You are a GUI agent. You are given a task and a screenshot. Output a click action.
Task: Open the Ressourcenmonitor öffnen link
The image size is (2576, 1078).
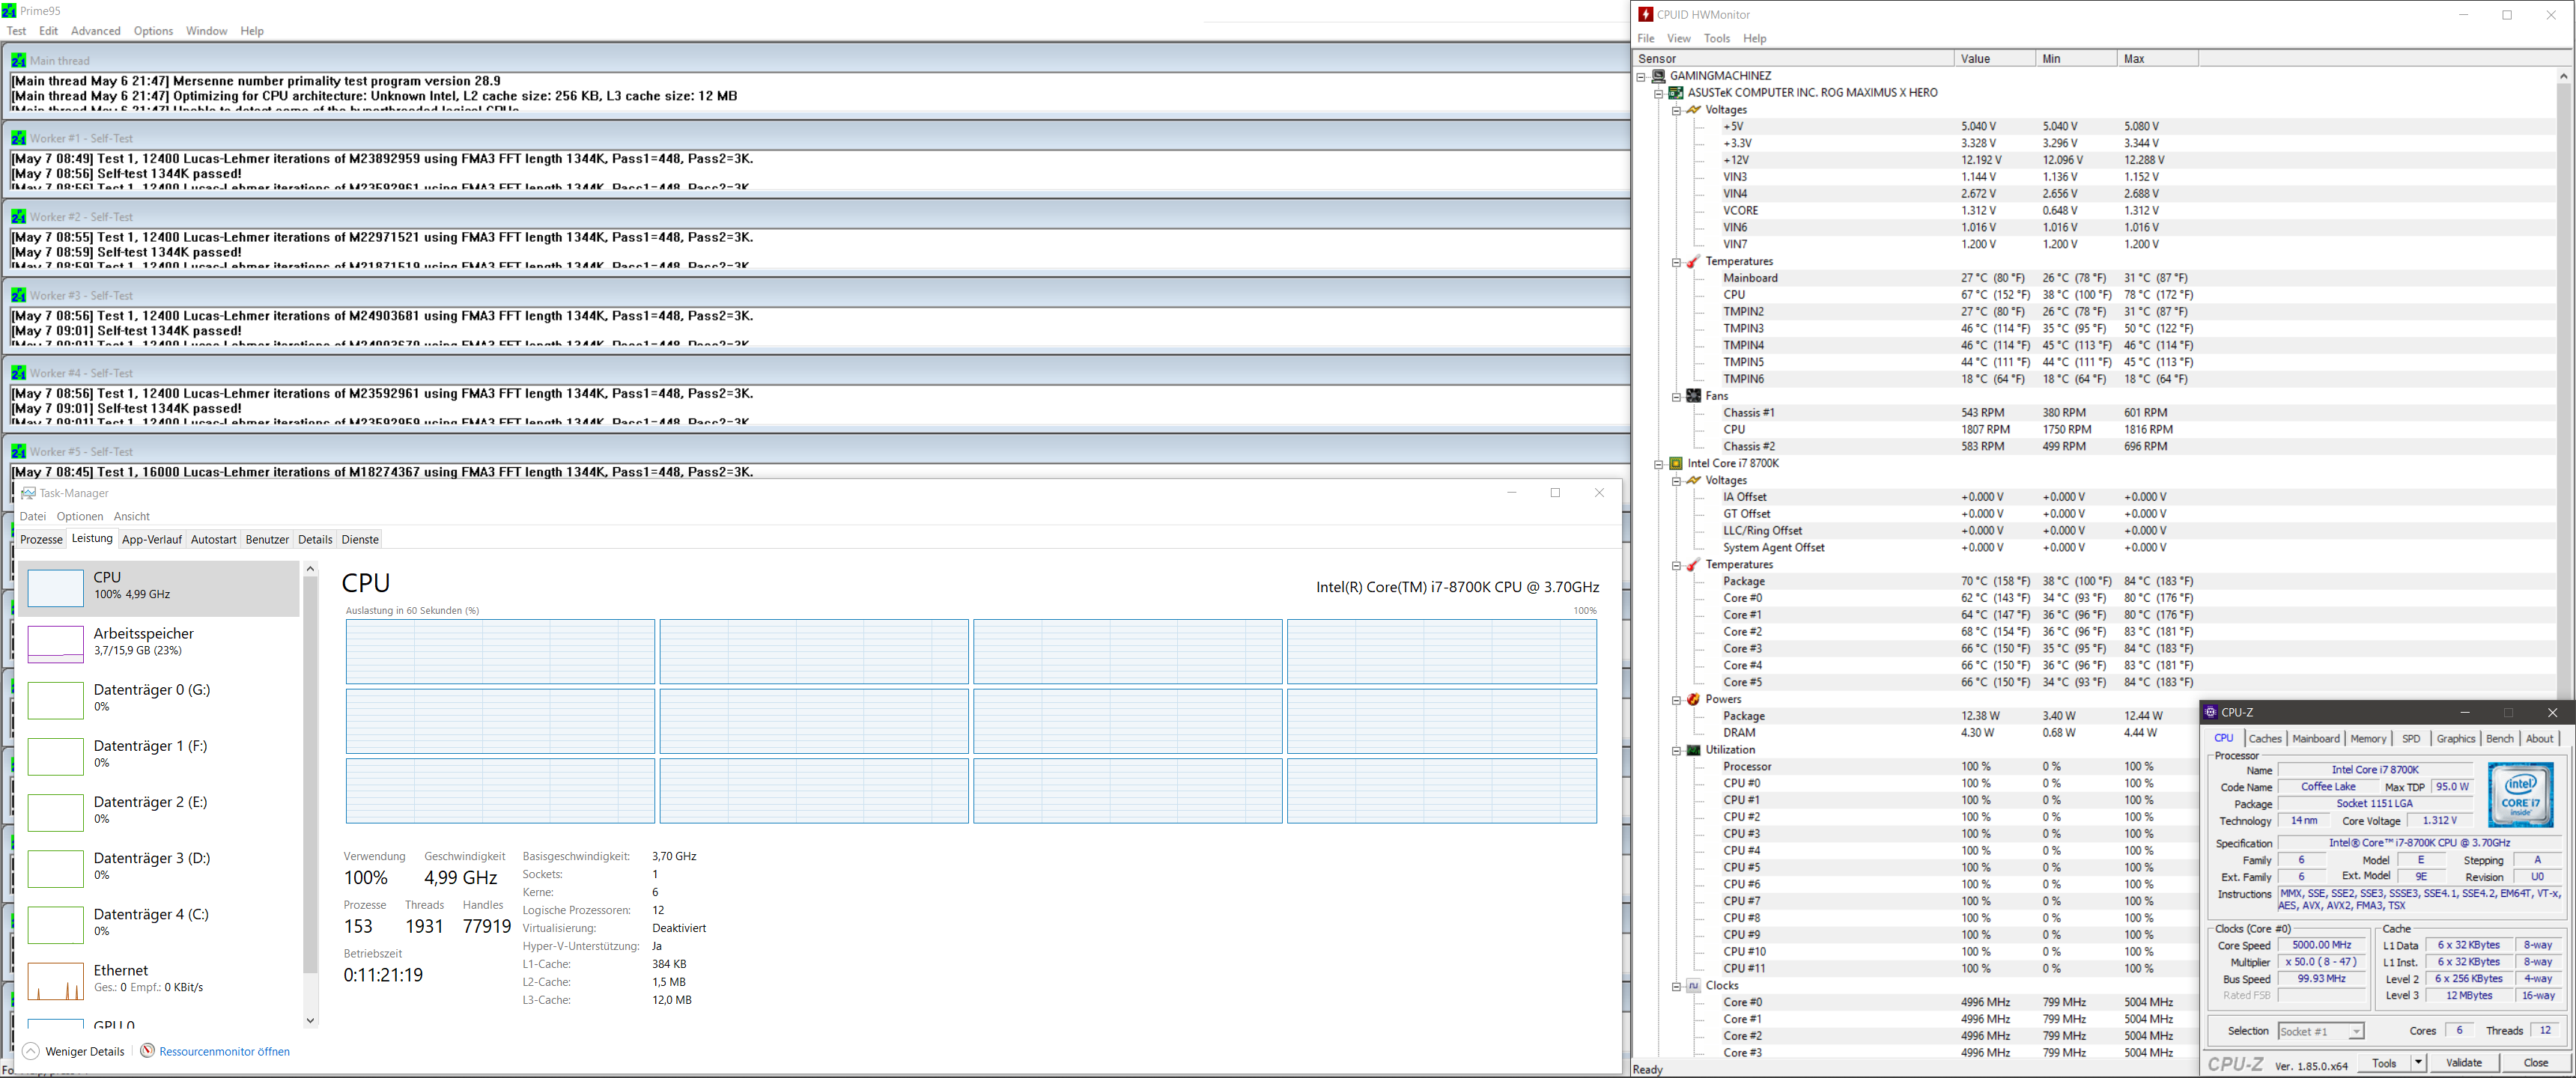224,1052
